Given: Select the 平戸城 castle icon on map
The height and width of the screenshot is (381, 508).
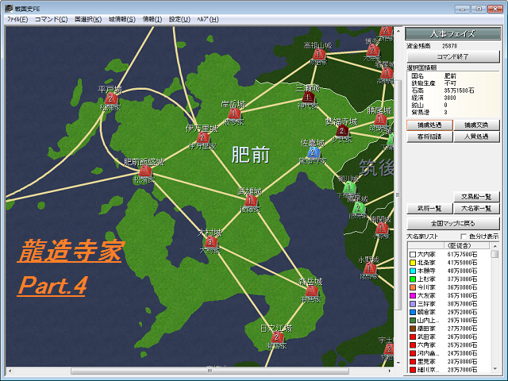Looking at the screenshot, I should [x=111, y=98].
